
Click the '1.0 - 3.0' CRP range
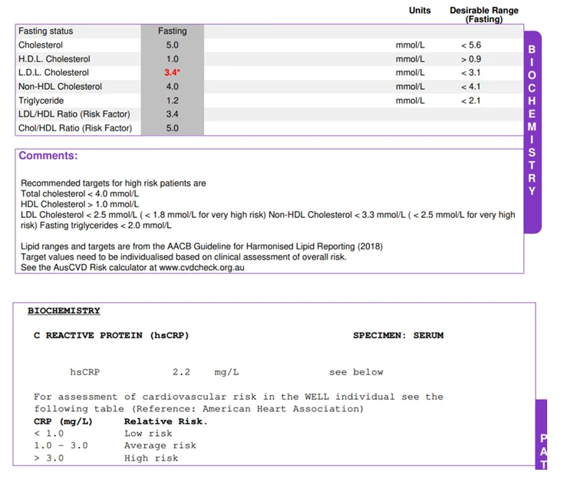61,446
